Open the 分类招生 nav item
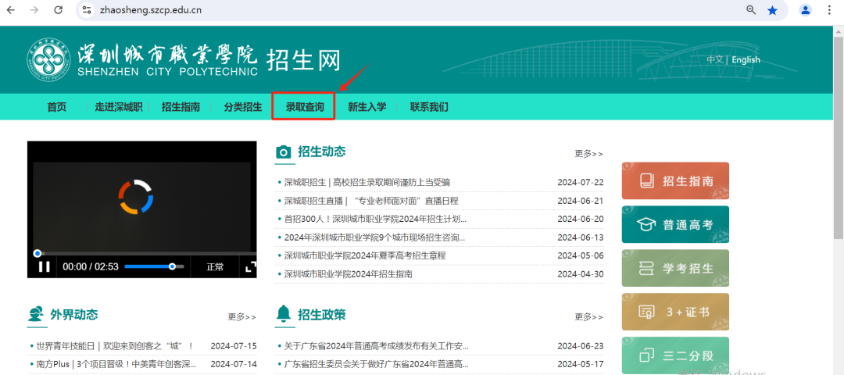Screen dimensions: 844x375 pyautogui.click(x=243, y=107)
